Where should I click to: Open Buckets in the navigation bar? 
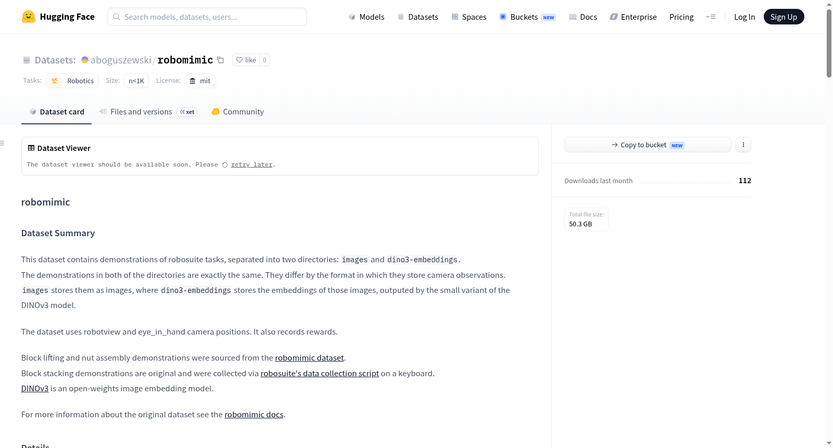coord(527,17)
